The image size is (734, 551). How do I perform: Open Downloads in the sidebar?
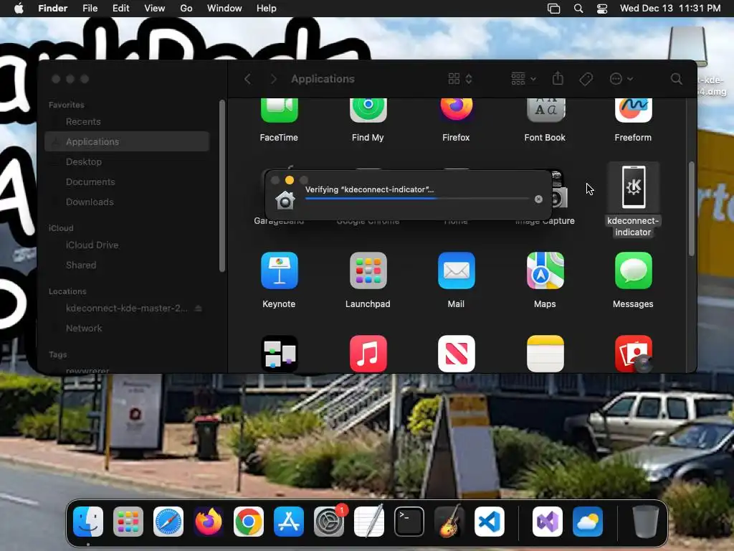pos(127,202)
